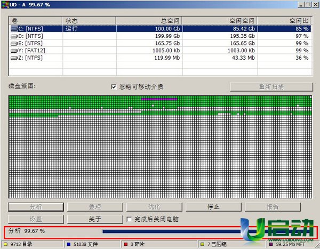Screen dimensions: 320x249
Task: Select the Z: [NTFS] volume row
Action: point(161,58)
